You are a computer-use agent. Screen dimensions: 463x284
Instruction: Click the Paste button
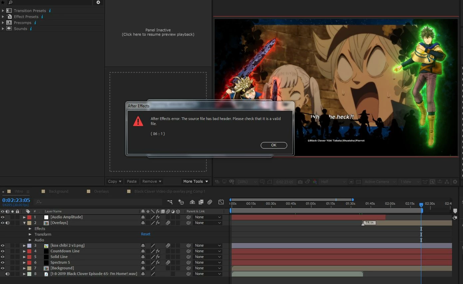pyautogui.click(x=132, y=181)
